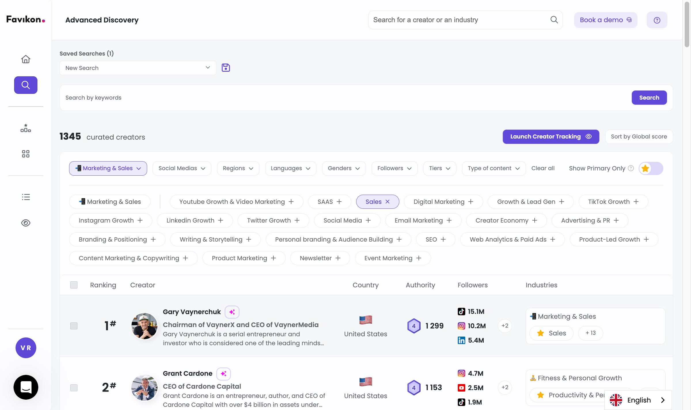
Task: Open the grid dashboard icon in sidebar
Action: coord(26,154)
